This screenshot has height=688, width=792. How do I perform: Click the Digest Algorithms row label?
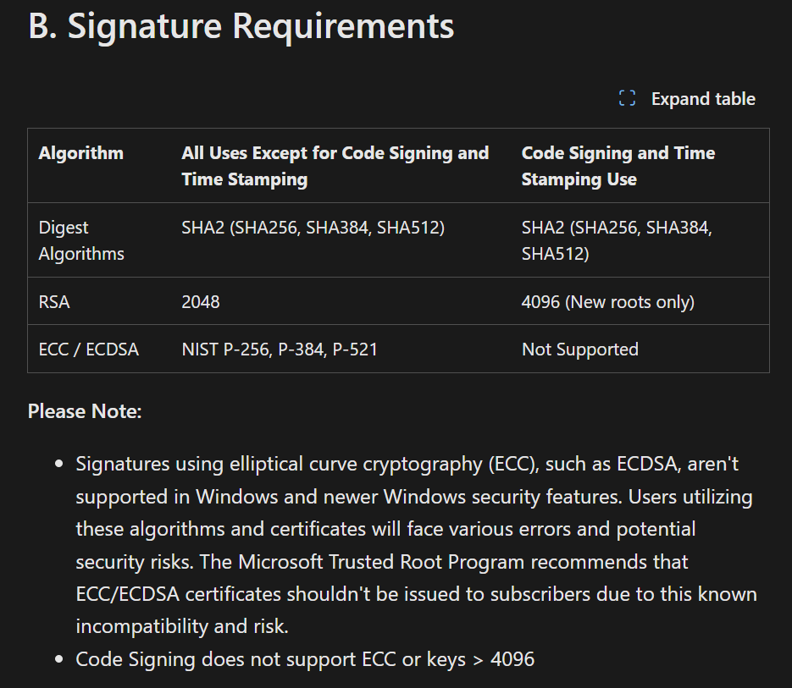[x=80, y=240]
